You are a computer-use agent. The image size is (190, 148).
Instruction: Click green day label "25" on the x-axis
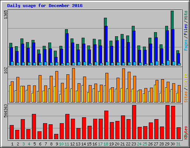click(x=145, y=144)
